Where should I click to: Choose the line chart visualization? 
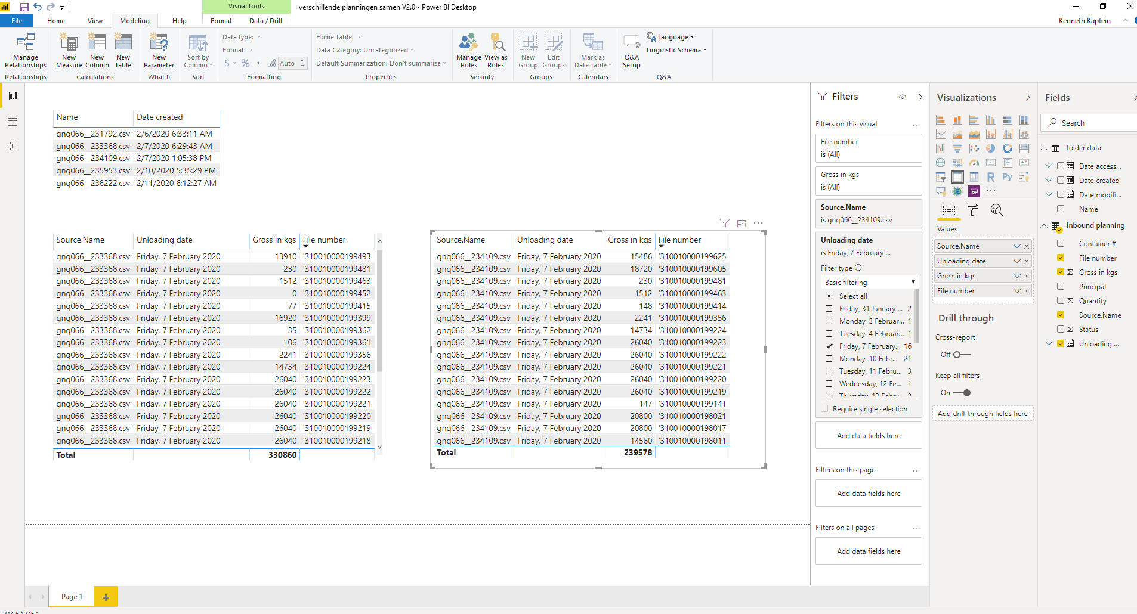(941, 134)
